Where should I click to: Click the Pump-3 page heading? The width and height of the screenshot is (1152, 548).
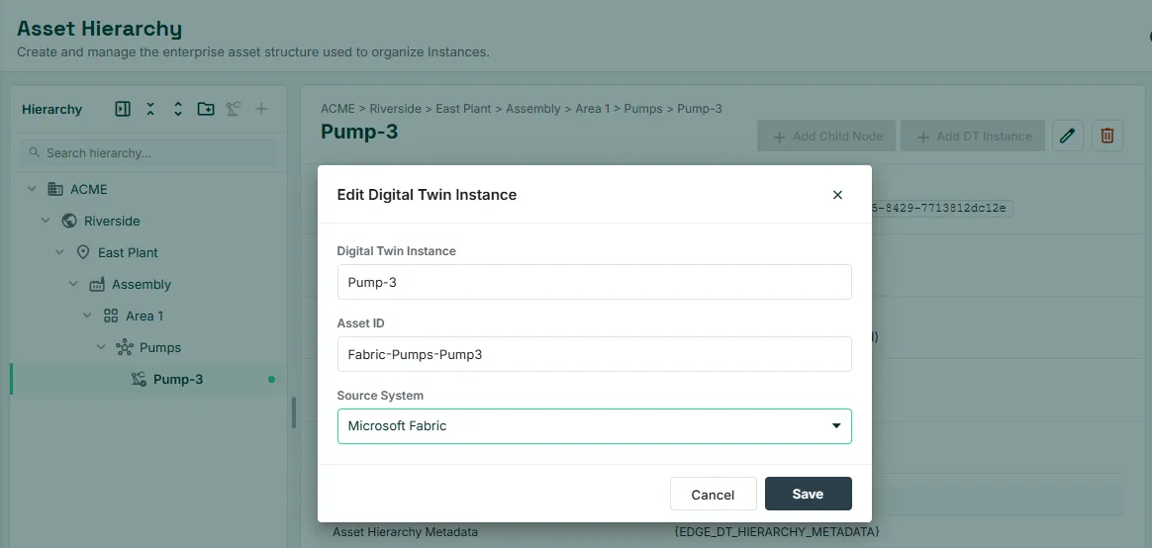click(359, 132)
